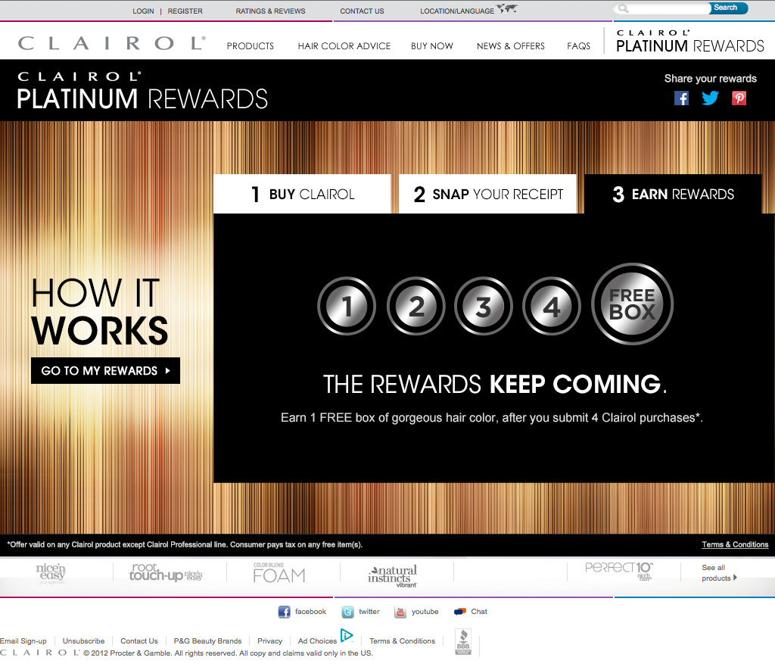Open the Clairol Platinum Rewards nav logo

coord(690,41)
